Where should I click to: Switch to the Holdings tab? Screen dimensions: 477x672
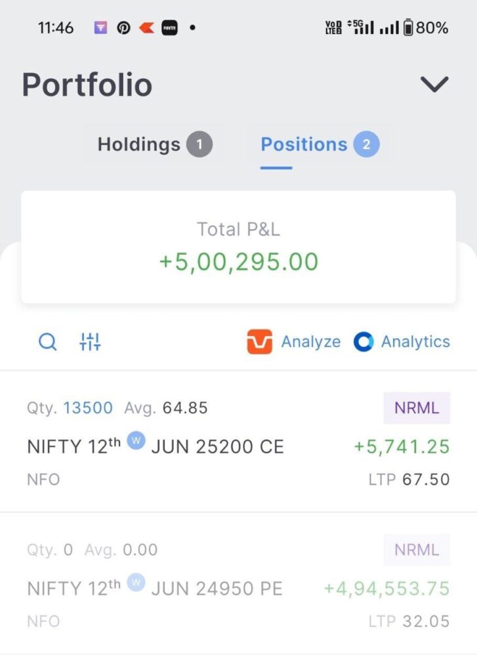[x=154, y=144]
